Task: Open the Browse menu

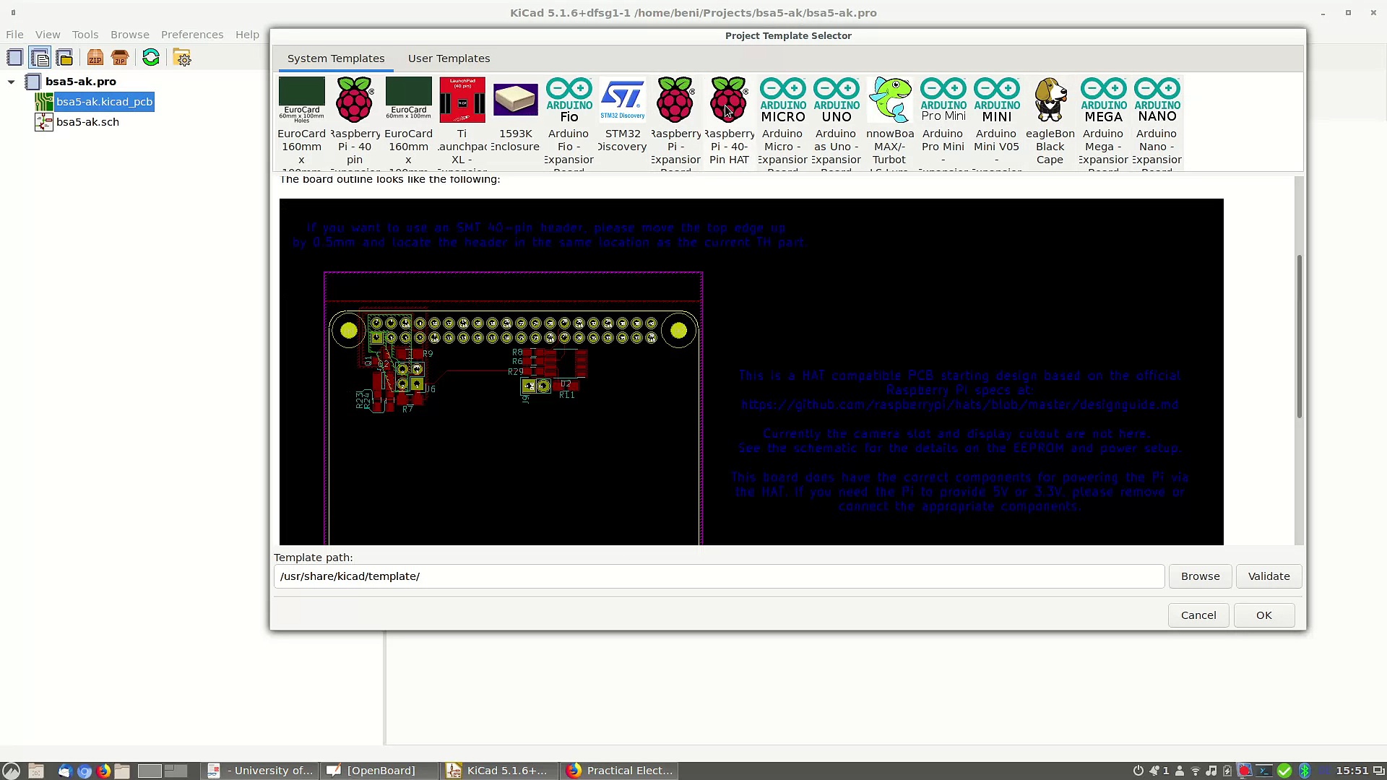Action: (x=129, y=35)
